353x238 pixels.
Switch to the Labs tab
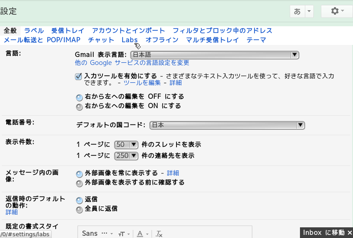pos(130,40)
